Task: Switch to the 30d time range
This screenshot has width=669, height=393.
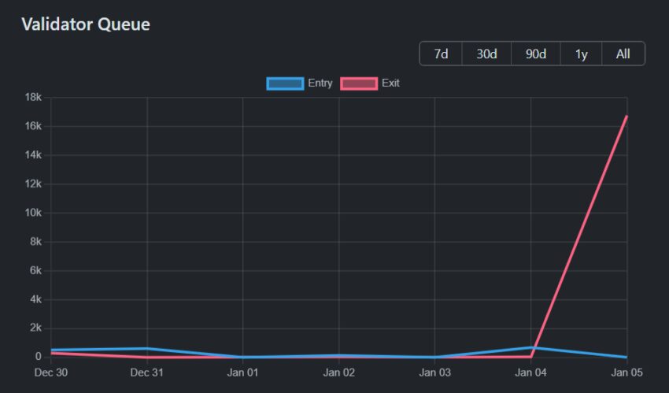Action: pyautogui.click(x=486, y=54)
